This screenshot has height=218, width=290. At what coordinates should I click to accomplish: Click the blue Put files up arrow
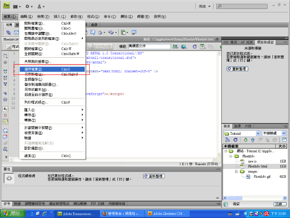click(x=253, y=140)
